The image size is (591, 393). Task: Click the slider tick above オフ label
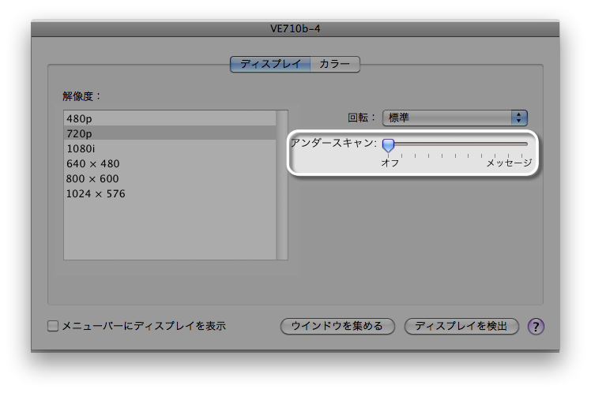tap(388, 155)
